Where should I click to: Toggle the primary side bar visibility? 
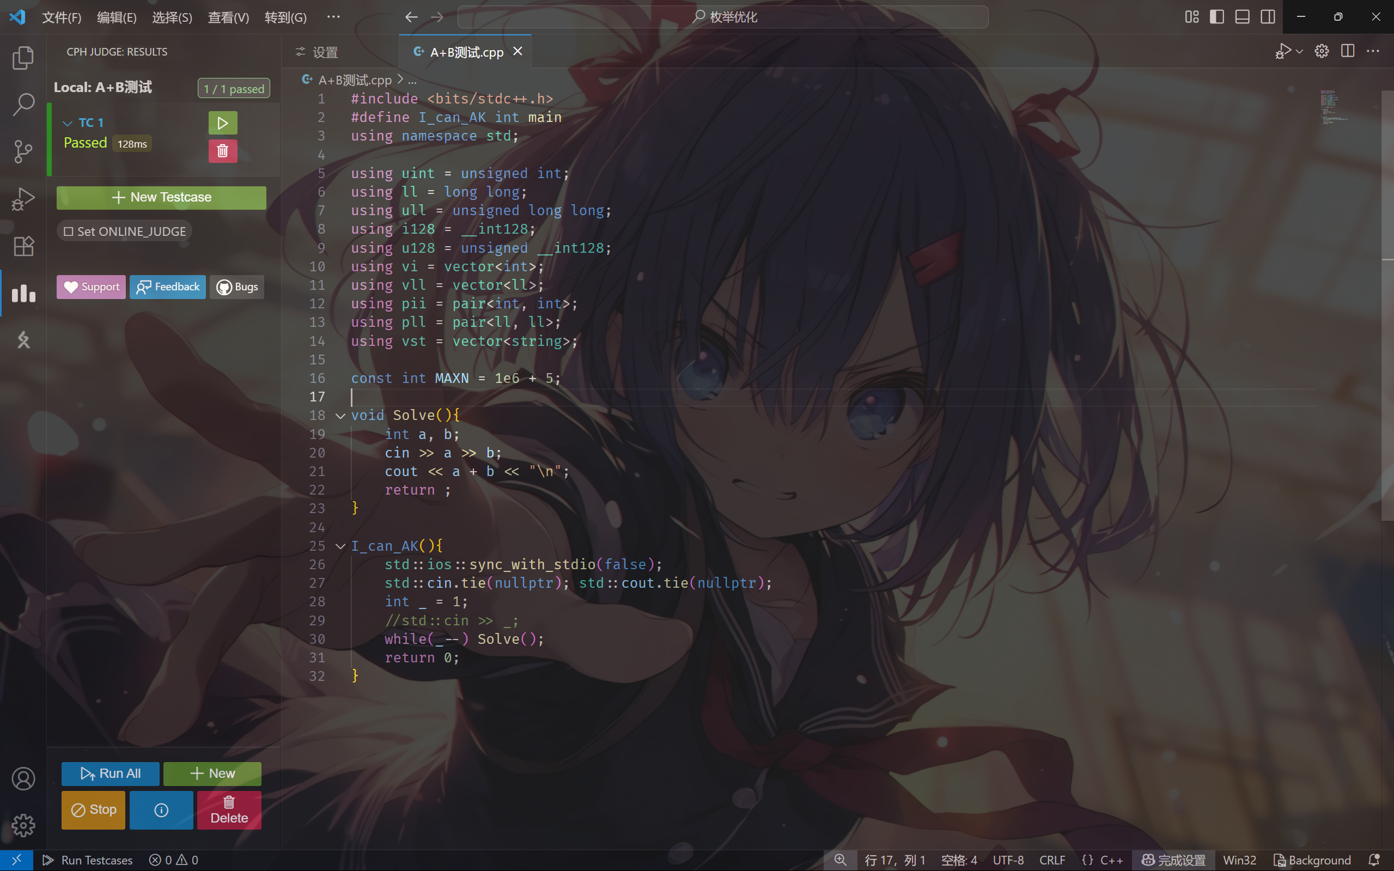1216,17
